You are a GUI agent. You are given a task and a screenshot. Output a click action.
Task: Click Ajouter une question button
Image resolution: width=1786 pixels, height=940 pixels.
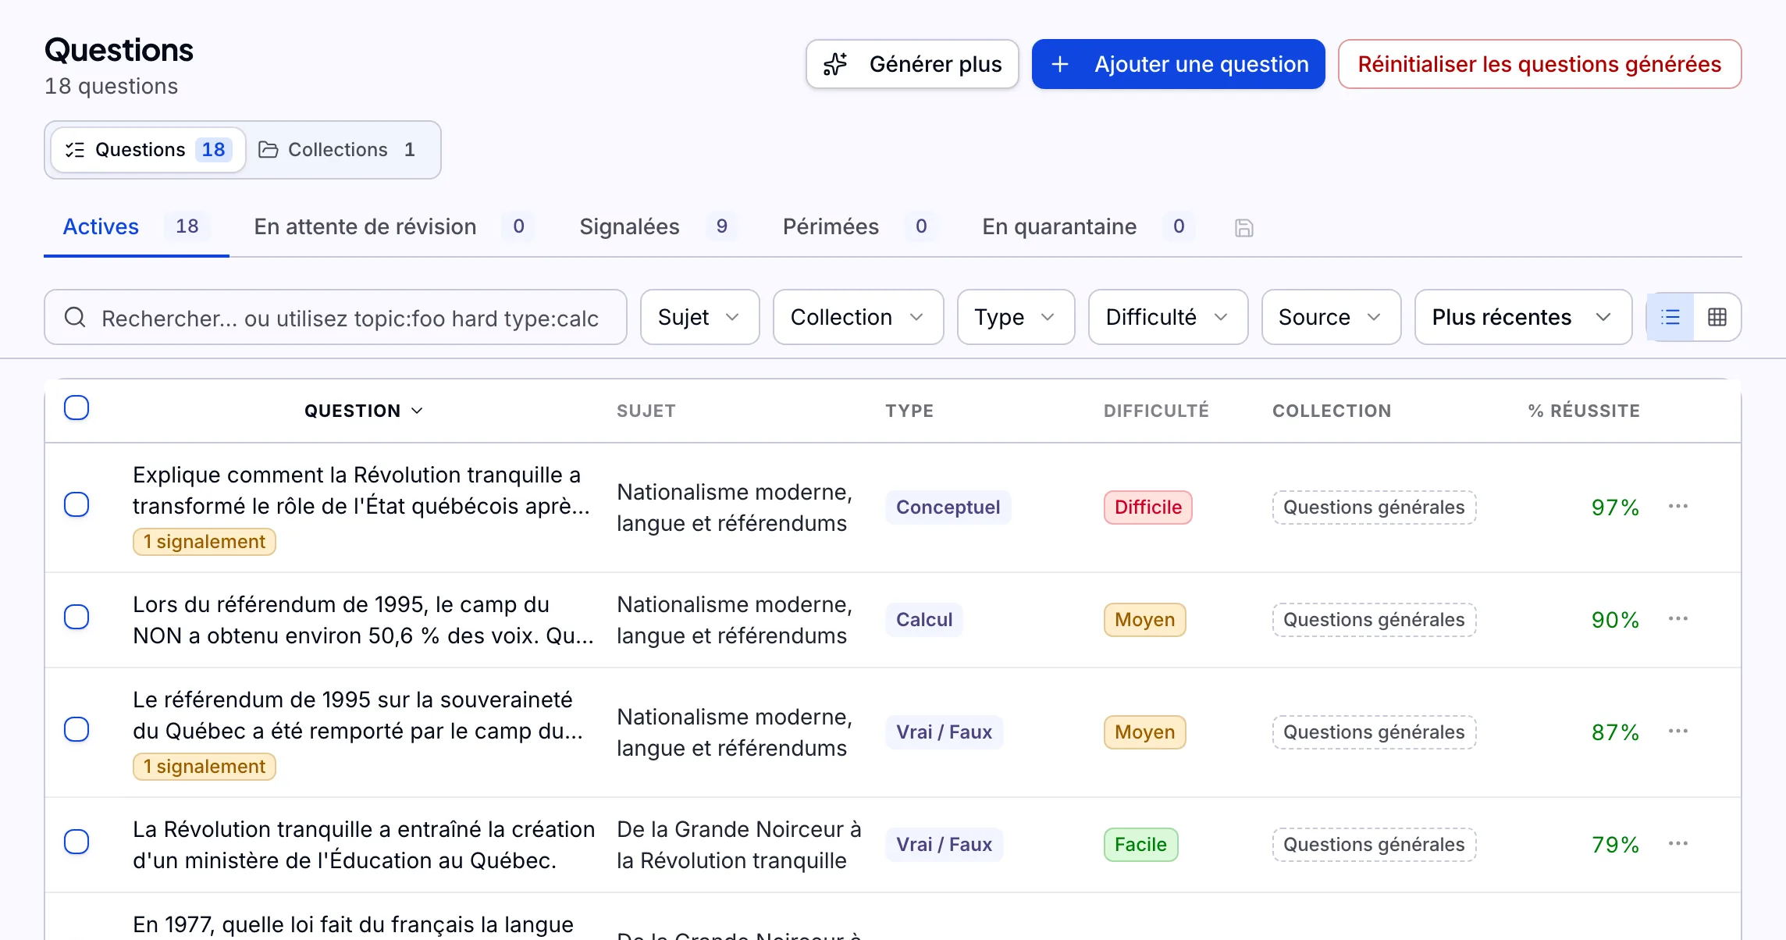pyautogui.click(x=1179, y=64)
